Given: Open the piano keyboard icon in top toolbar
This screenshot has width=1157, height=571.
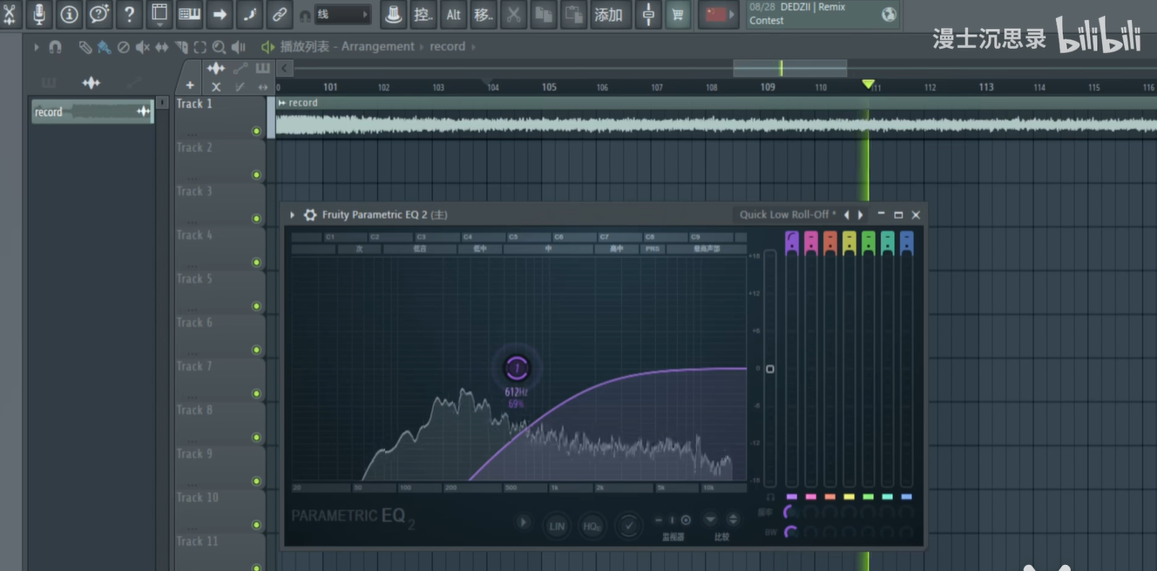Looking at the screenshot, I should point(189,14).
